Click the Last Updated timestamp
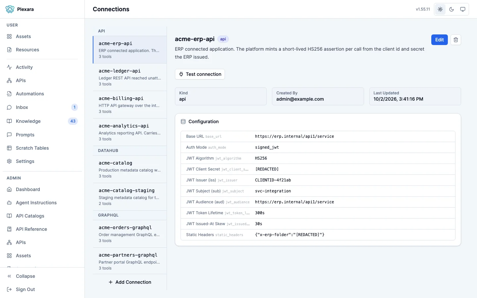 point(398,99)
